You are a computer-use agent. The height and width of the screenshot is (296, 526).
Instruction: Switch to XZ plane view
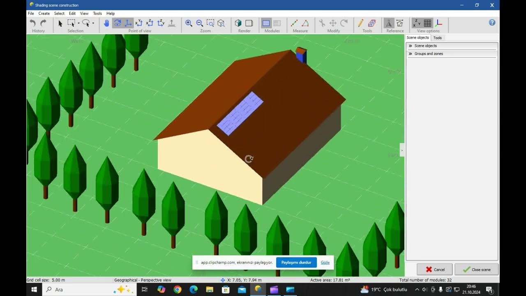point(150,23)
